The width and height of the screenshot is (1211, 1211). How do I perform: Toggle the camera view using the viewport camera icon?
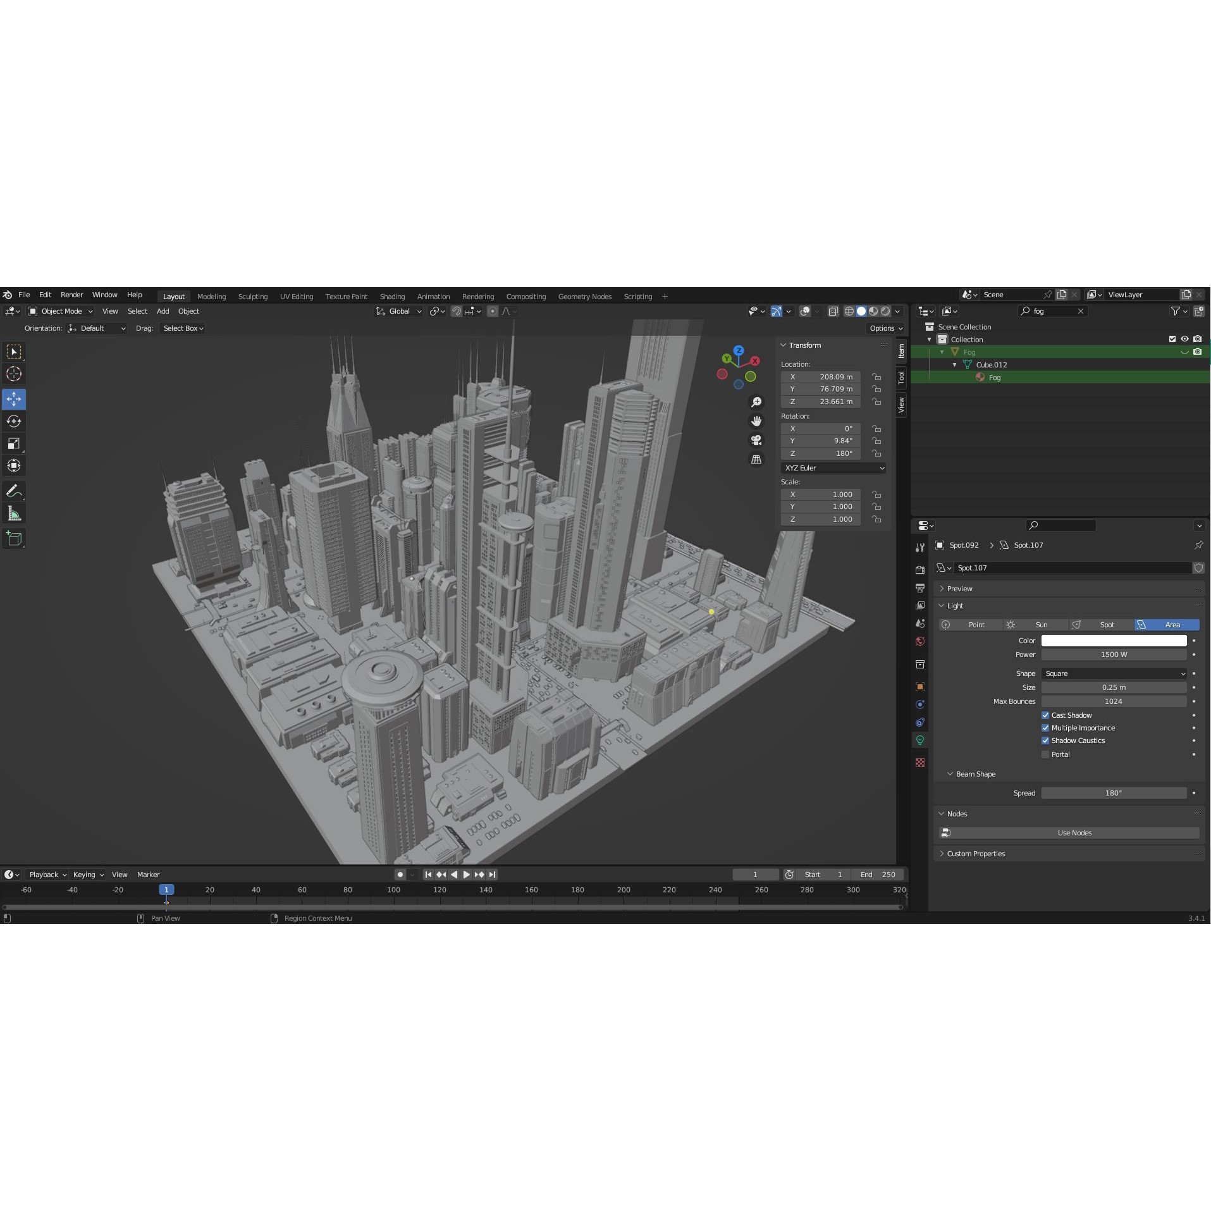click(757, 440)
